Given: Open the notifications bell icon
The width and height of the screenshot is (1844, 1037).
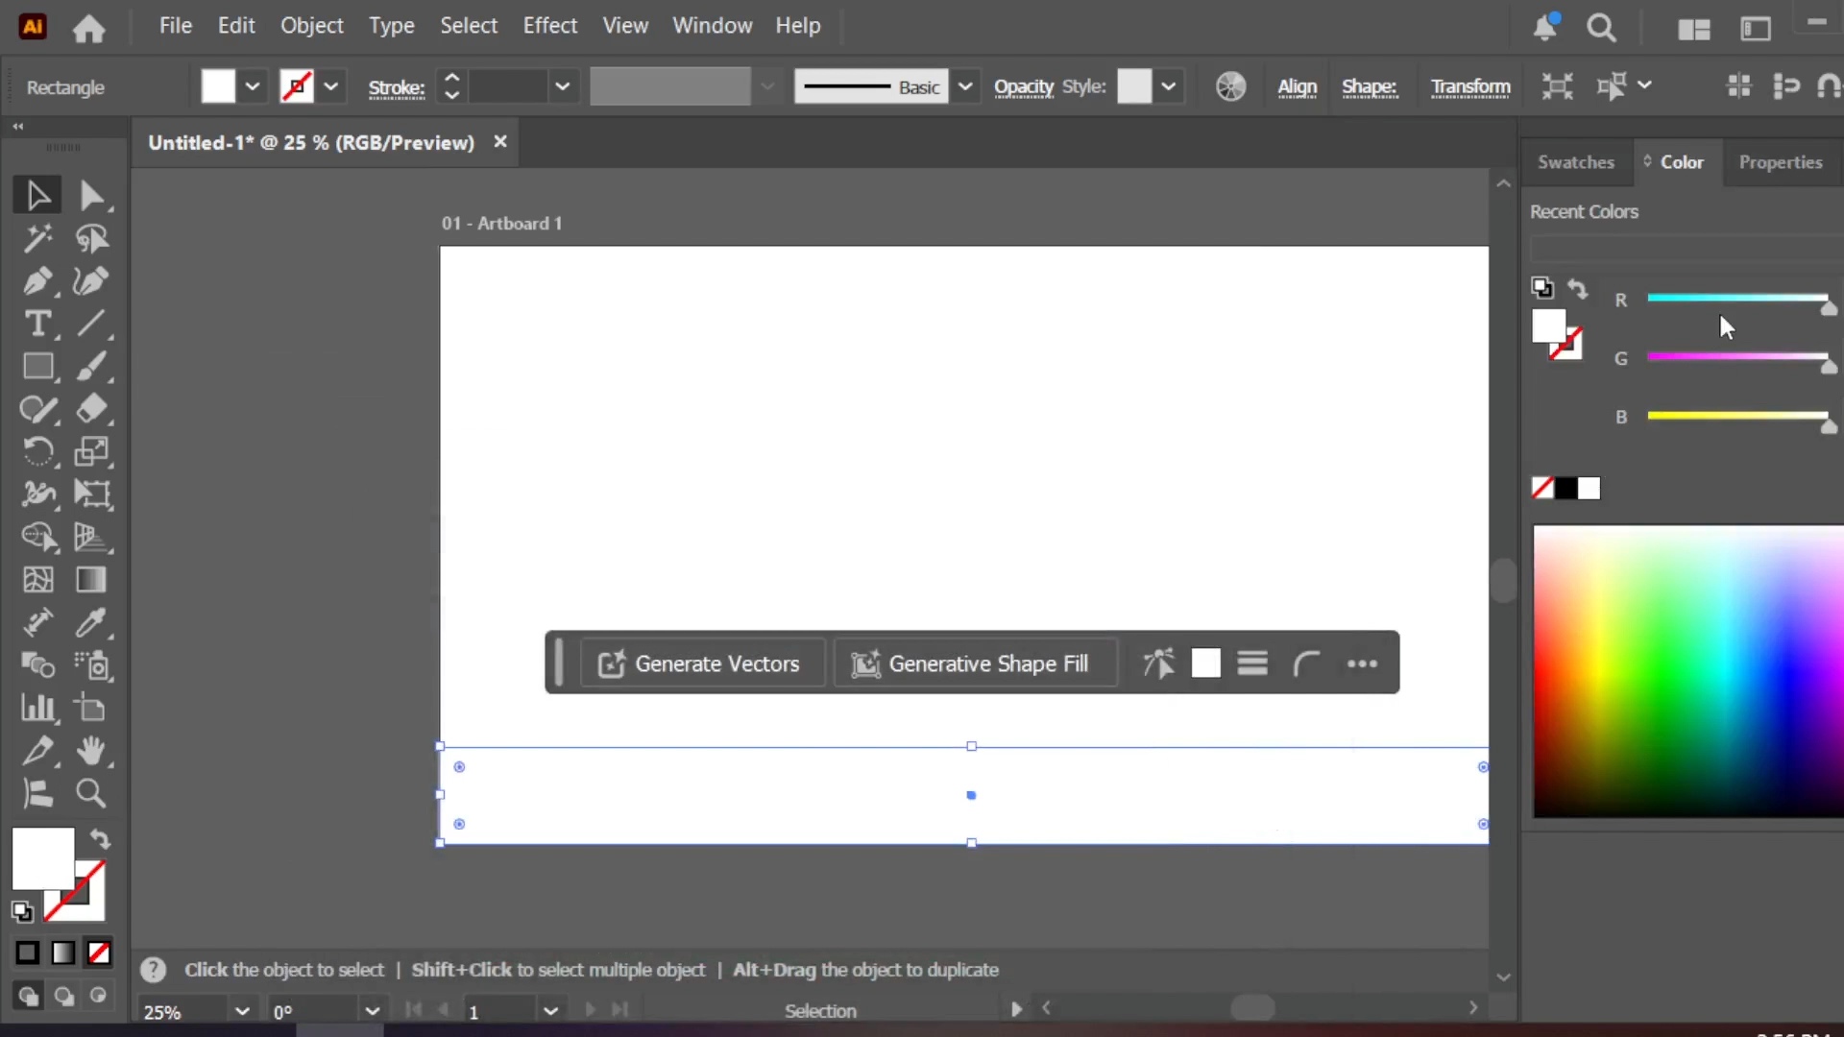Looking at the screenshot, I should pyautogui.click(x=1545, y=27).
